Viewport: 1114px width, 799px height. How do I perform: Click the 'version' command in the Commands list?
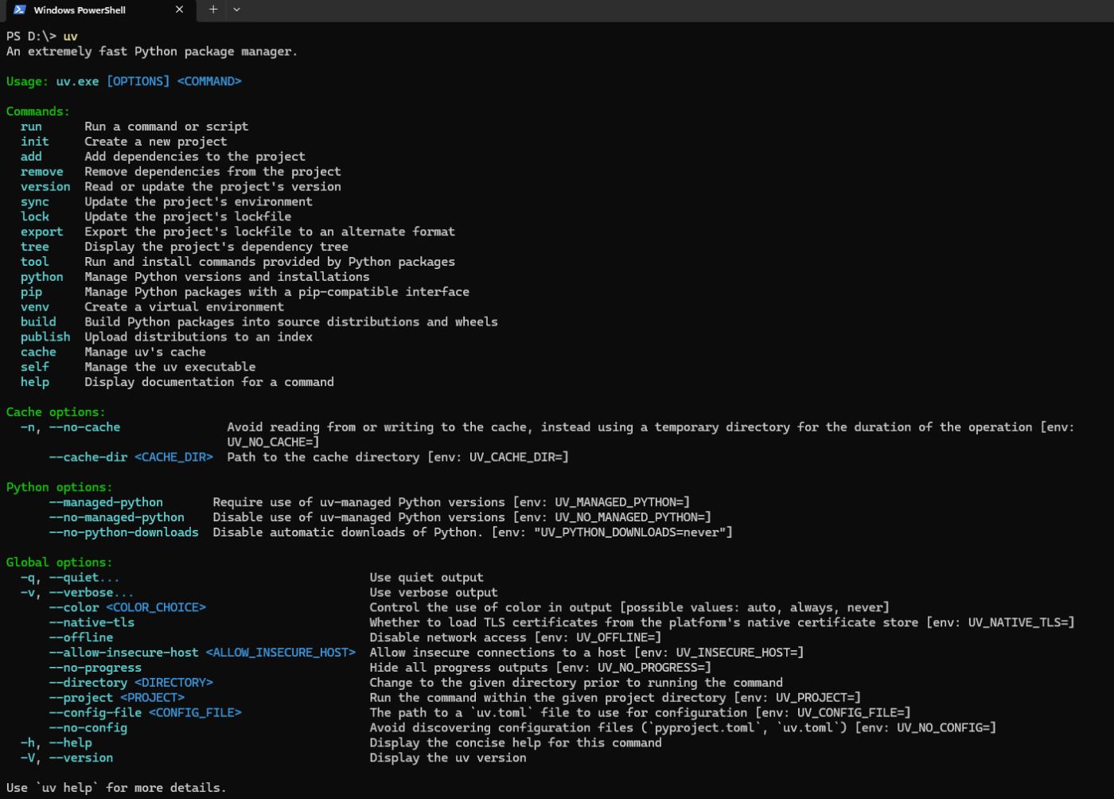(x=45, y=187)
